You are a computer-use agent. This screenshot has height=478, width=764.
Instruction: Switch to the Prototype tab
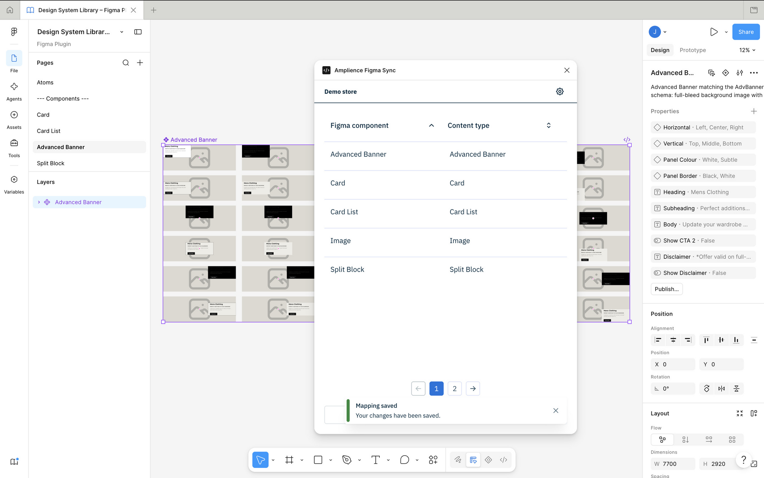pos(693,50)
